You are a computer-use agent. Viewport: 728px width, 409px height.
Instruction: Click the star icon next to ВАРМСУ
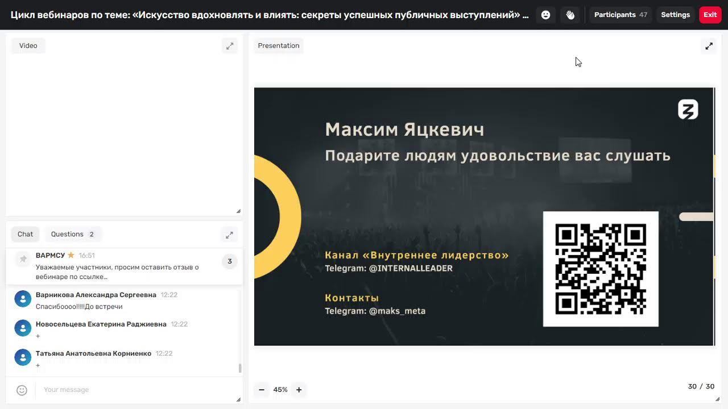pos(71,256)
